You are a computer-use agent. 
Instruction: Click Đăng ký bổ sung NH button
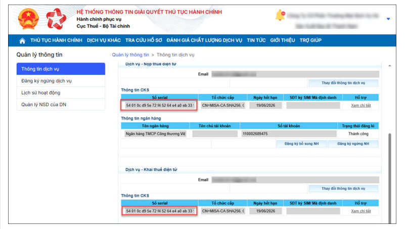click(300, 144)
